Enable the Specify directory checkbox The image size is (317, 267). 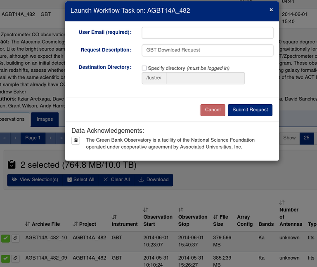(144, 68)
